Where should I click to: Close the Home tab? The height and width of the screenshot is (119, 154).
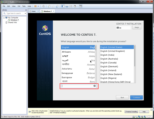pos(38,11)
